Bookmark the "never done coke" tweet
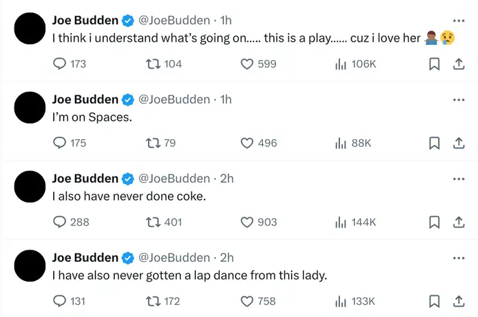The height and width of the screenshot is (317, 478). click(433, 222)
